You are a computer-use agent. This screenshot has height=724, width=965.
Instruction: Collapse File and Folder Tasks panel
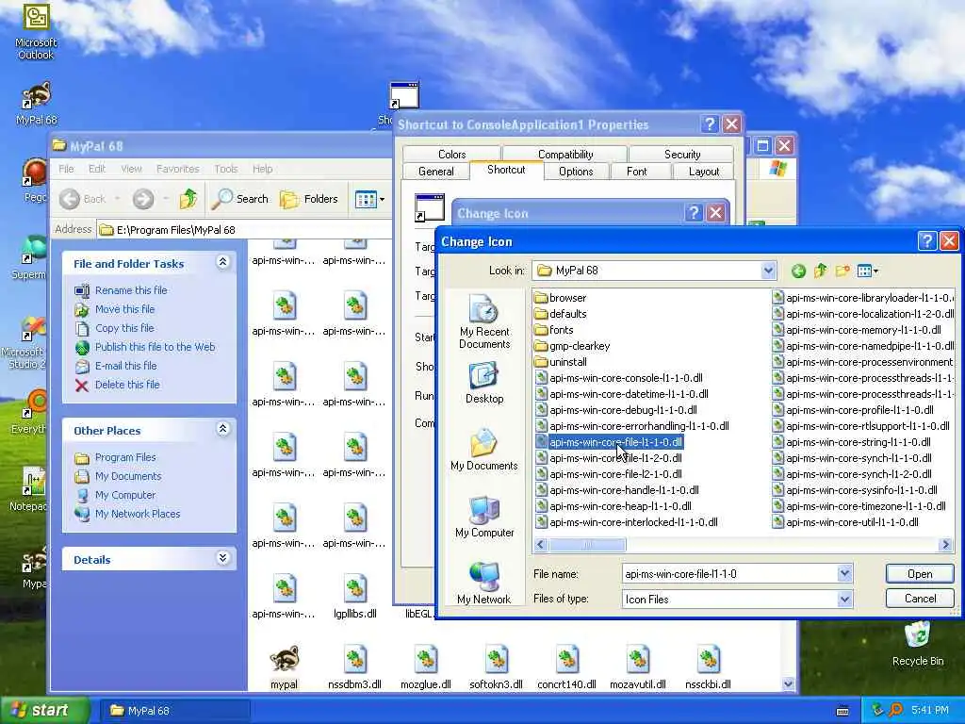222,263
